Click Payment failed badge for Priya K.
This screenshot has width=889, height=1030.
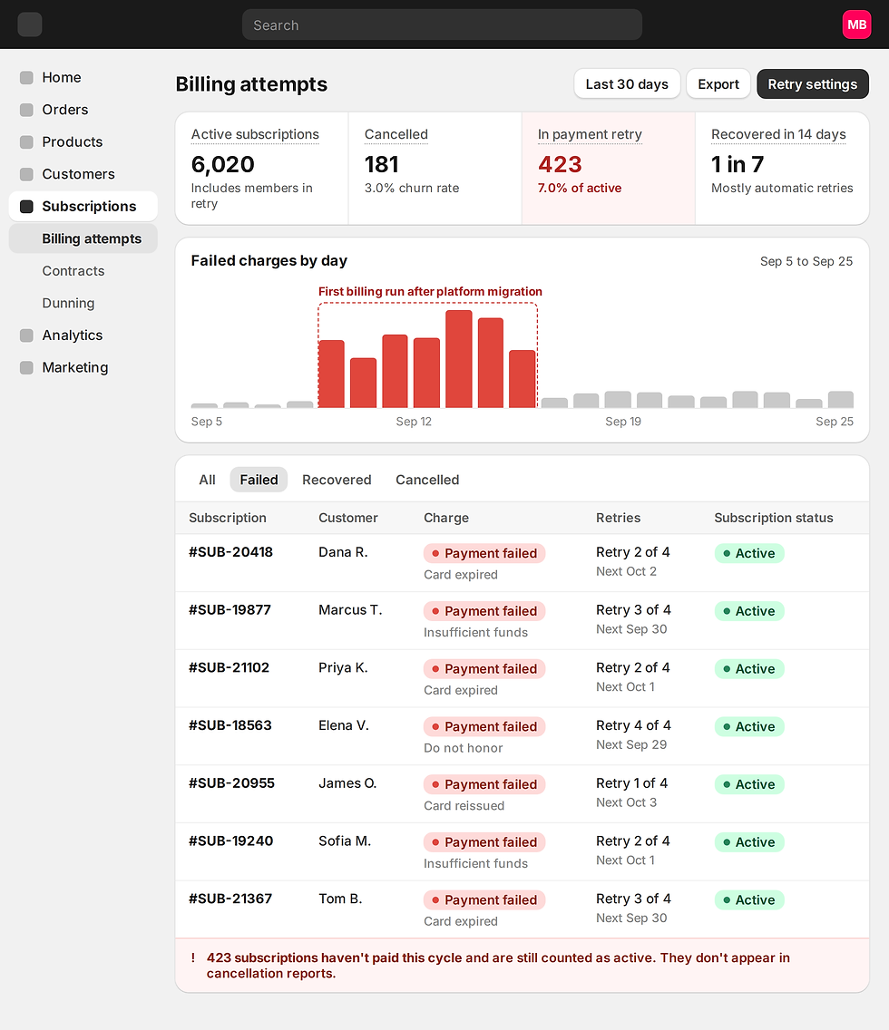pos(484,669)
